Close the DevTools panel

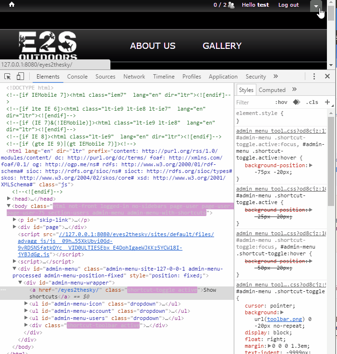(x=327, y=76)
